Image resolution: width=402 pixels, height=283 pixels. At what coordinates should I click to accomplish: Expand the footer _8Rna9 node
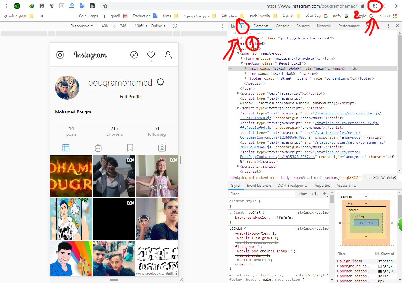pyautogui.click(x=246, y=78)
